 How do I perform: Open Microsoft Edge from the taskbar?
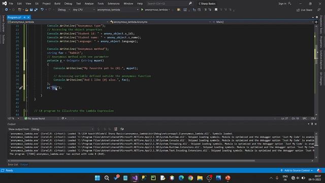coord(181,178)
